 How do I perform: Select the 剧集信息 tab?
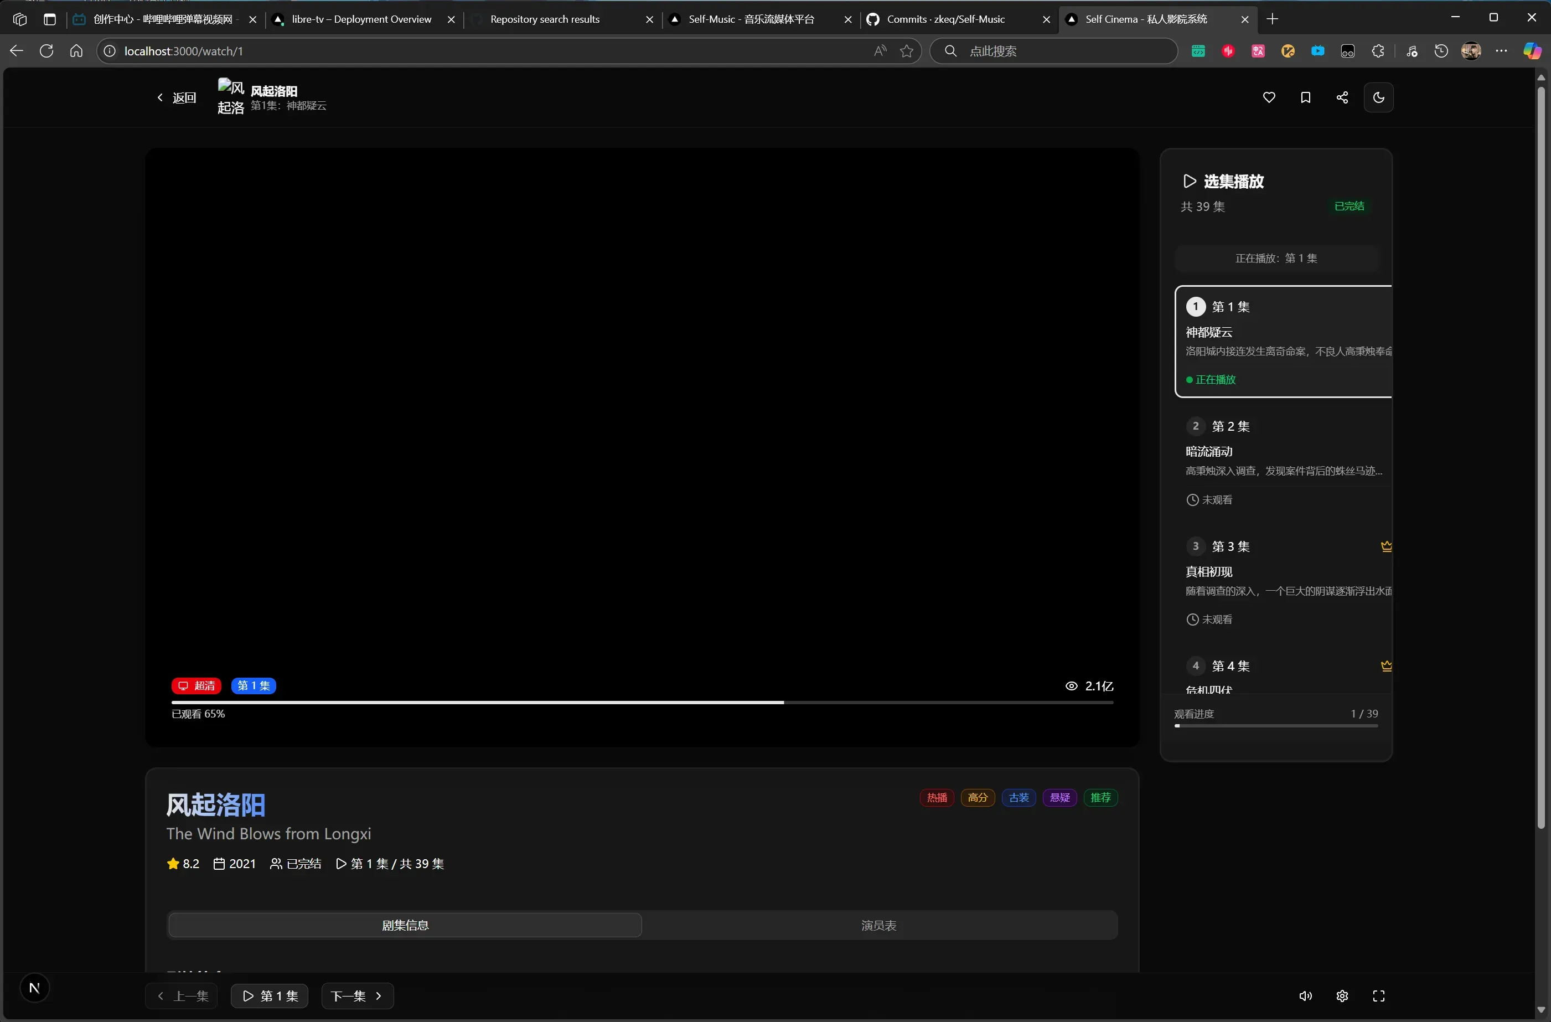point(405,926)
